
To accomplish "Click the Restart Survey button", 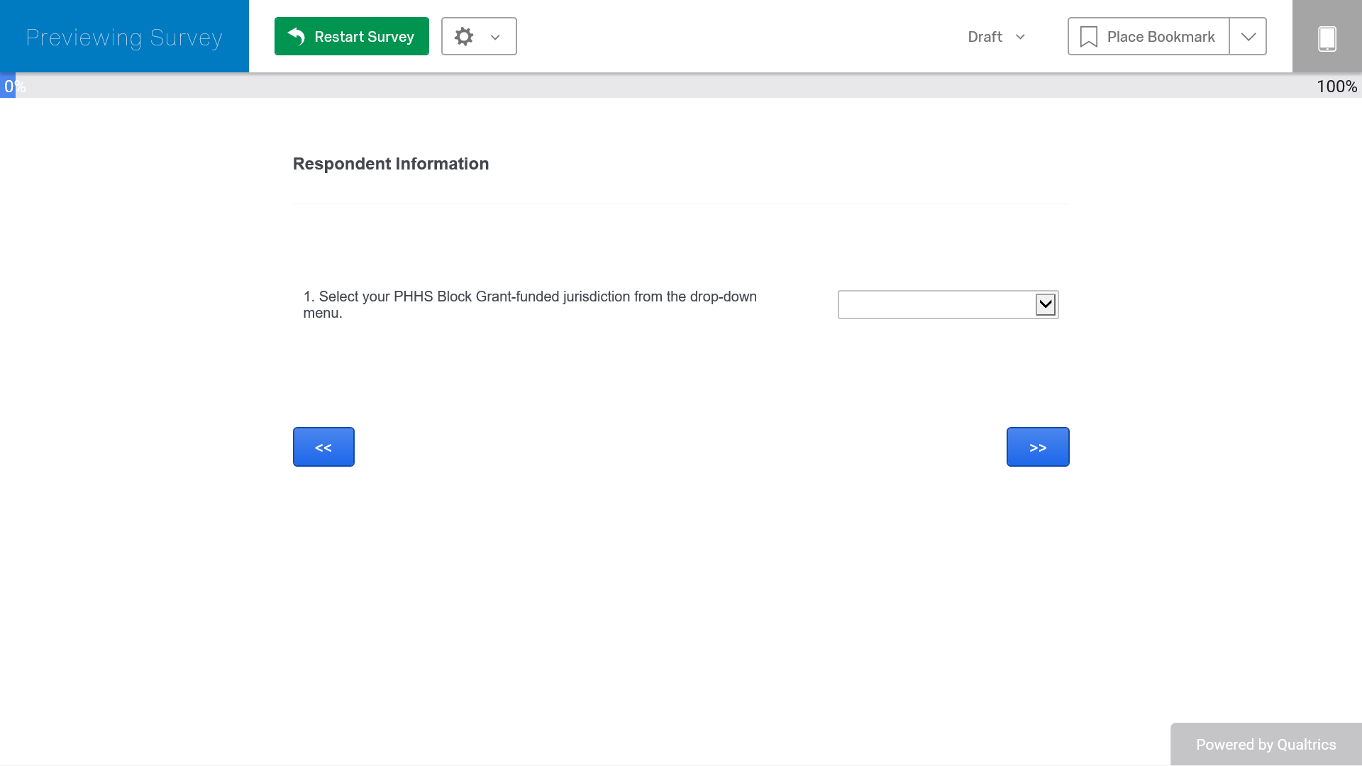I will tap(351, 36).
